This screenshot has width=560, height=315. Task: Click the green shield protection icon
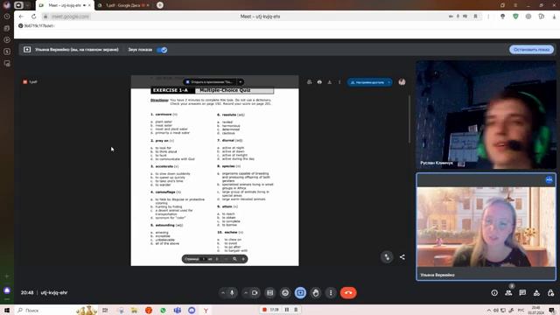click(515, 17)
